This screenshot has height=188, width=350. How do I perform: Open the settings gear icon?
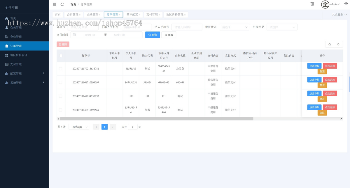(346, 4)
